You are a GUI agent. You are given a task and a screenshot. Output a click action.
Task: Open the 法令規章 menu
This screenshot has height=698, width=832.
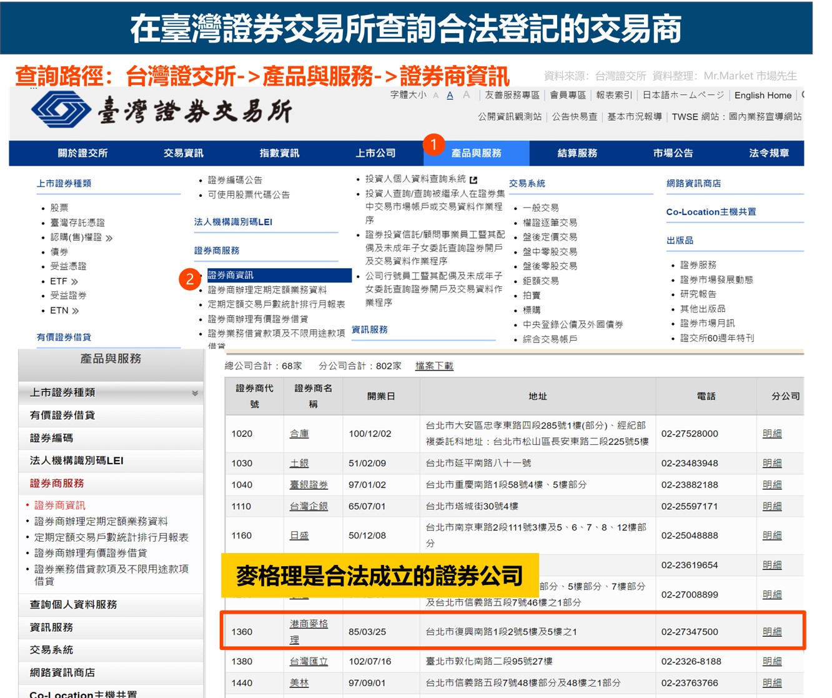[x=769, y=153]
